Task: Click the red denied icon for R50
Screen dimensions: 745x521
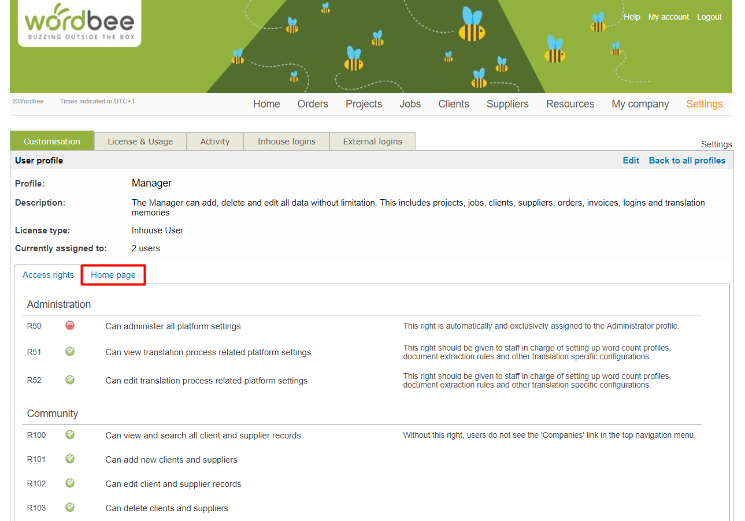Action: (x=70, y=326)
